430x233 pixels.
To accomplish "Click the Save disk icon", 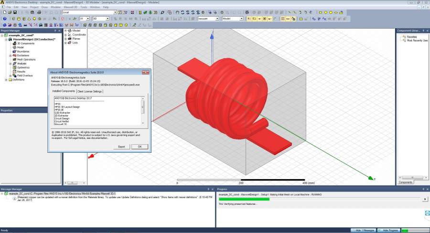I will (15, 12).
